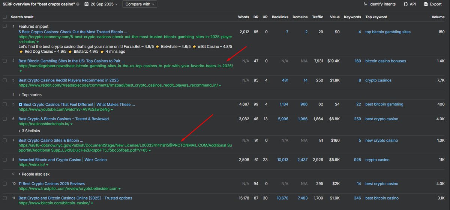The image size is (450, 210).
Task: Check the box for the Trustpilot result row
Action: [4, 184]
